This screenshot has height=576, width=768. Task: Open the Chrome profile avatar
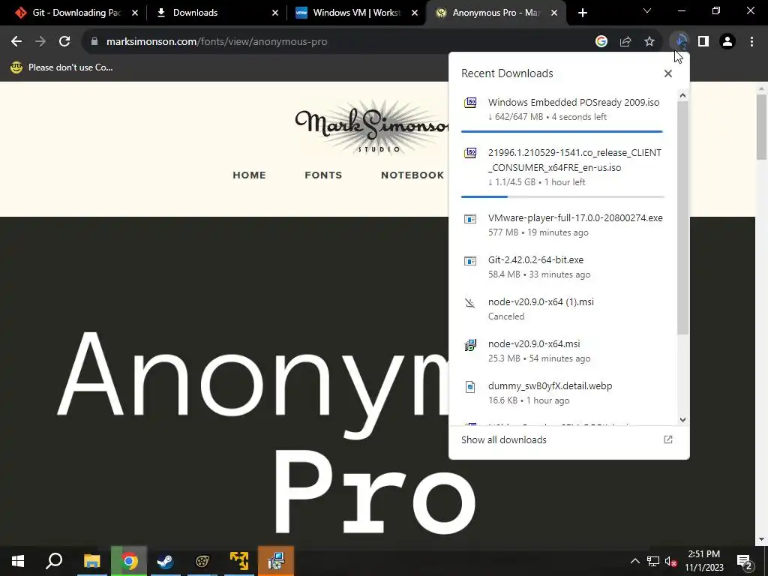pos(727,42)
